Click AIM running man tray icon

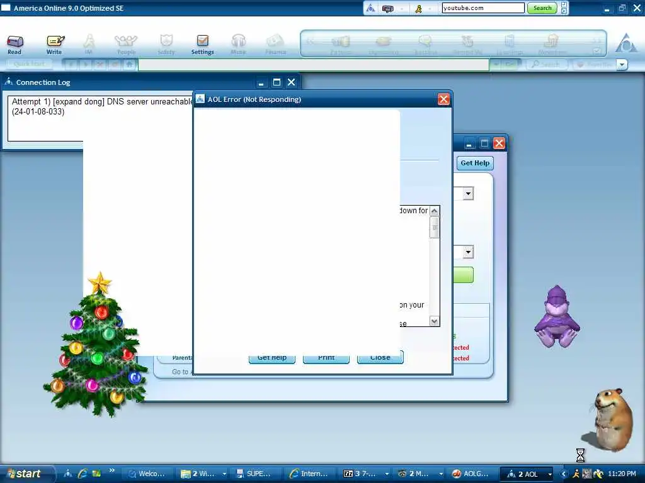[576, 474]
